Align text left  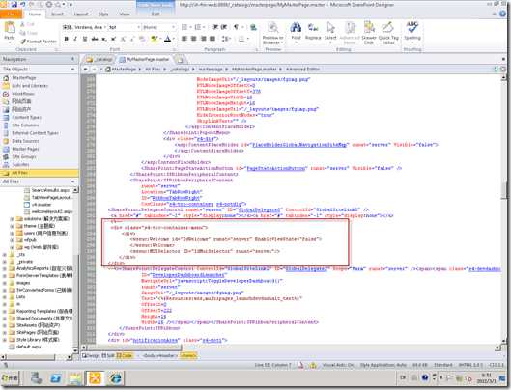[185, 39]
